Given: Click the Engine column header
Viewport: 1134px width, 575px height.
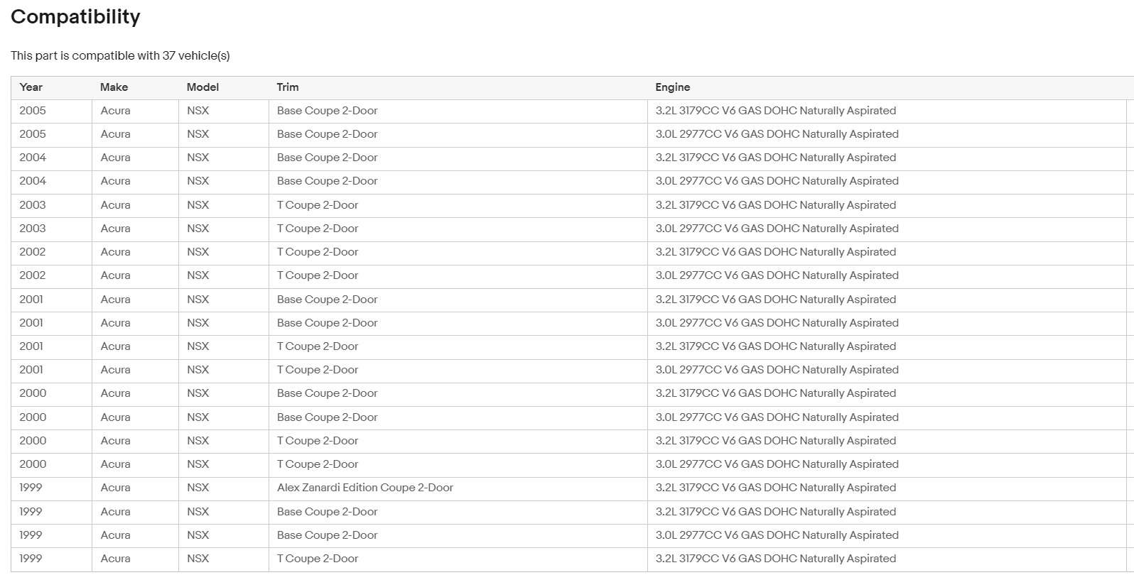Looking at the screenshot, I should coord(673,87).
